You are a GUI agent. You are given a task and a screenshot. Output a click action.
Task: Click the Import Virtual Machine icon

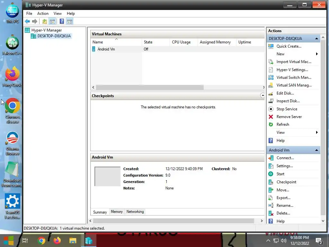click(271, 62)
